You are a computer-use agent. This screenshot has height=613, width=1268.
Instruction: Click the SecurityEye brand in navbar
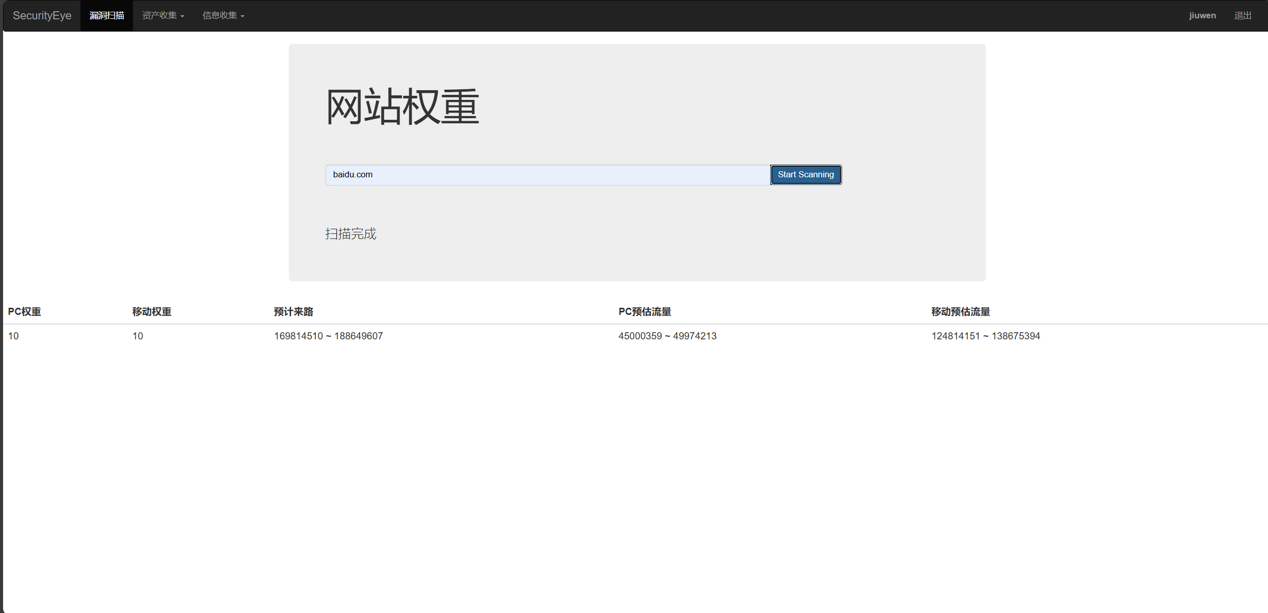point(41,15)
